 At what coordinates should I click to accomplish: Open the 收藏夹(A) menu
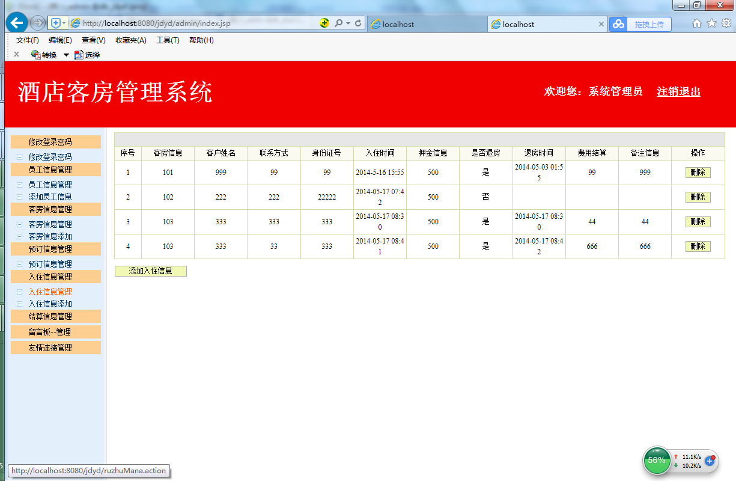coord(131,40)
